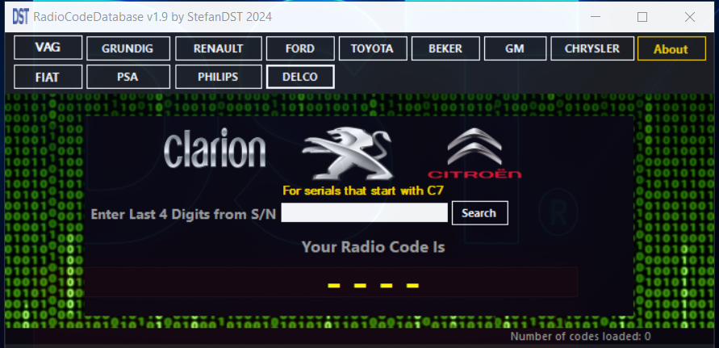The height and width of the screenshot is (348, 719).
Task: Select the FIAT tab
Action: [48, 77]
